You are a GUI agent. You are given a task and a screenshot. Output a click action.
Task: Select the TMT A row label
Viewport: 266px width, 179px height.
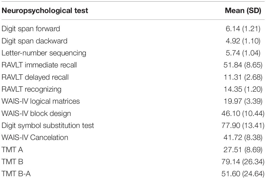(12, 150)
